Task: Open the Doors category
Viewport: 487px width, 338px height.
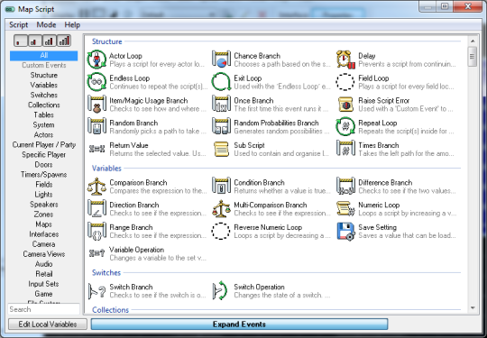Action: pos(44,165)
